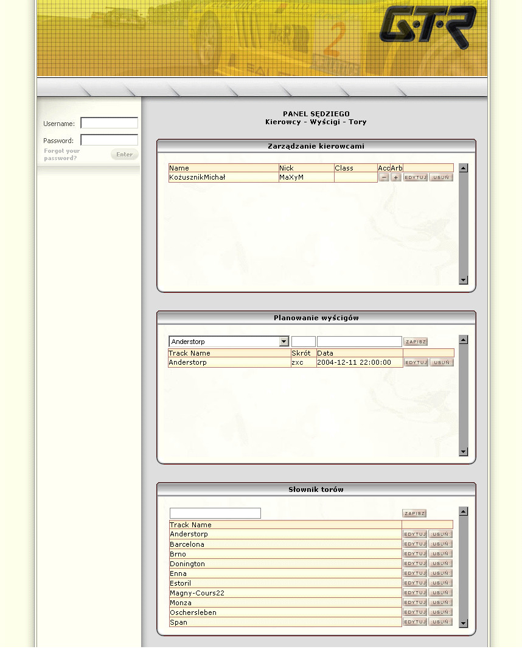The width and height of the screenshot is (522, 649).
Task: Click USUŃ next to Monza track
Action: pos(440,603)
